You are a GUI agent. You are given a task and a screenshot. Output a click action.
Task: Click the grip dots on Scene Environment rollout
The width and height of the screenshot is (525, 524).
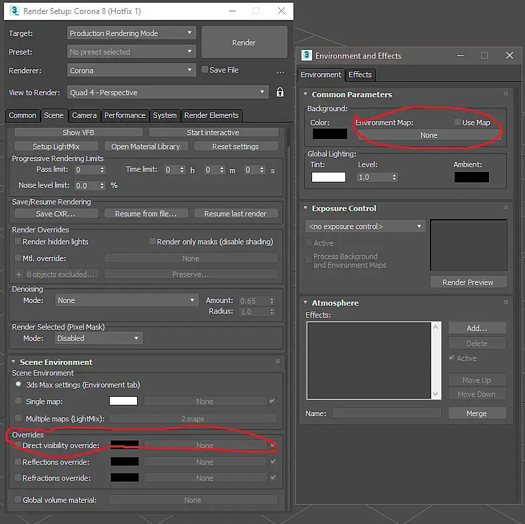277,362
